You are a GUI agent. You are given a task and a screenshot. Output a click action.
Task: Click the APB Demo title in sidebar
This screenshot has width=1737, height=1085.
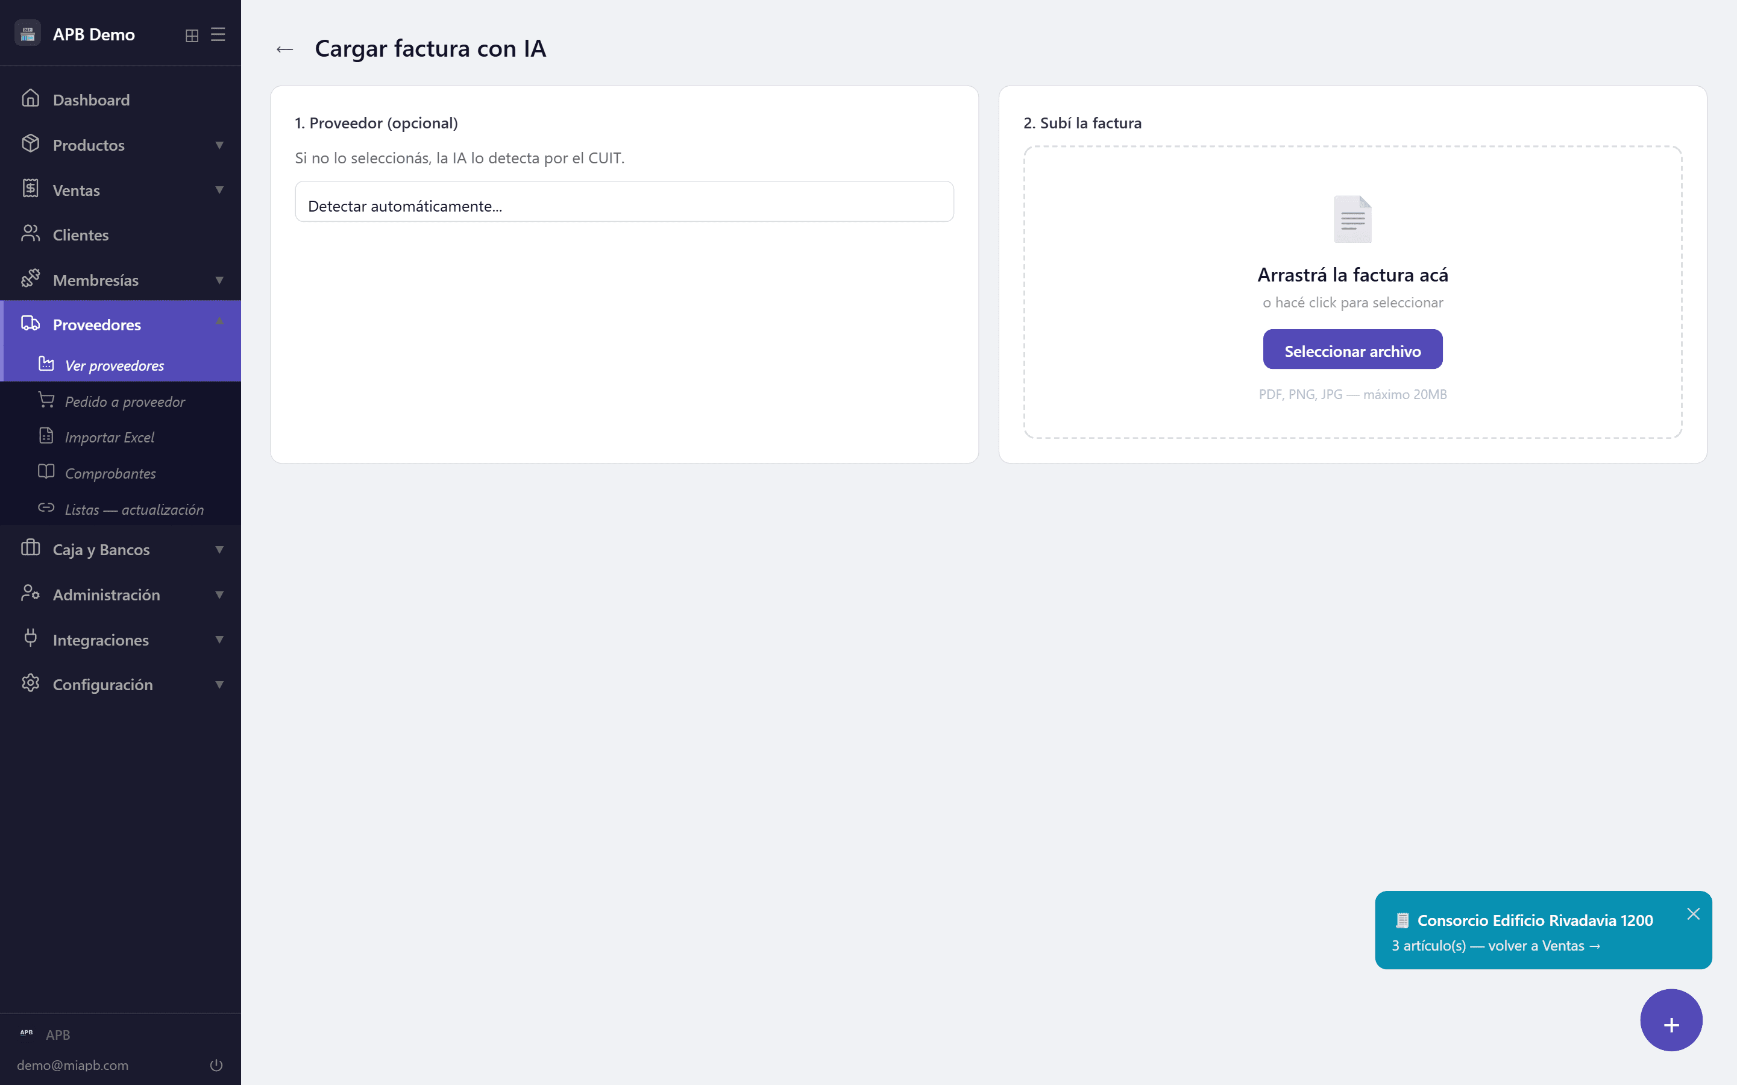[x=94, y=34]
